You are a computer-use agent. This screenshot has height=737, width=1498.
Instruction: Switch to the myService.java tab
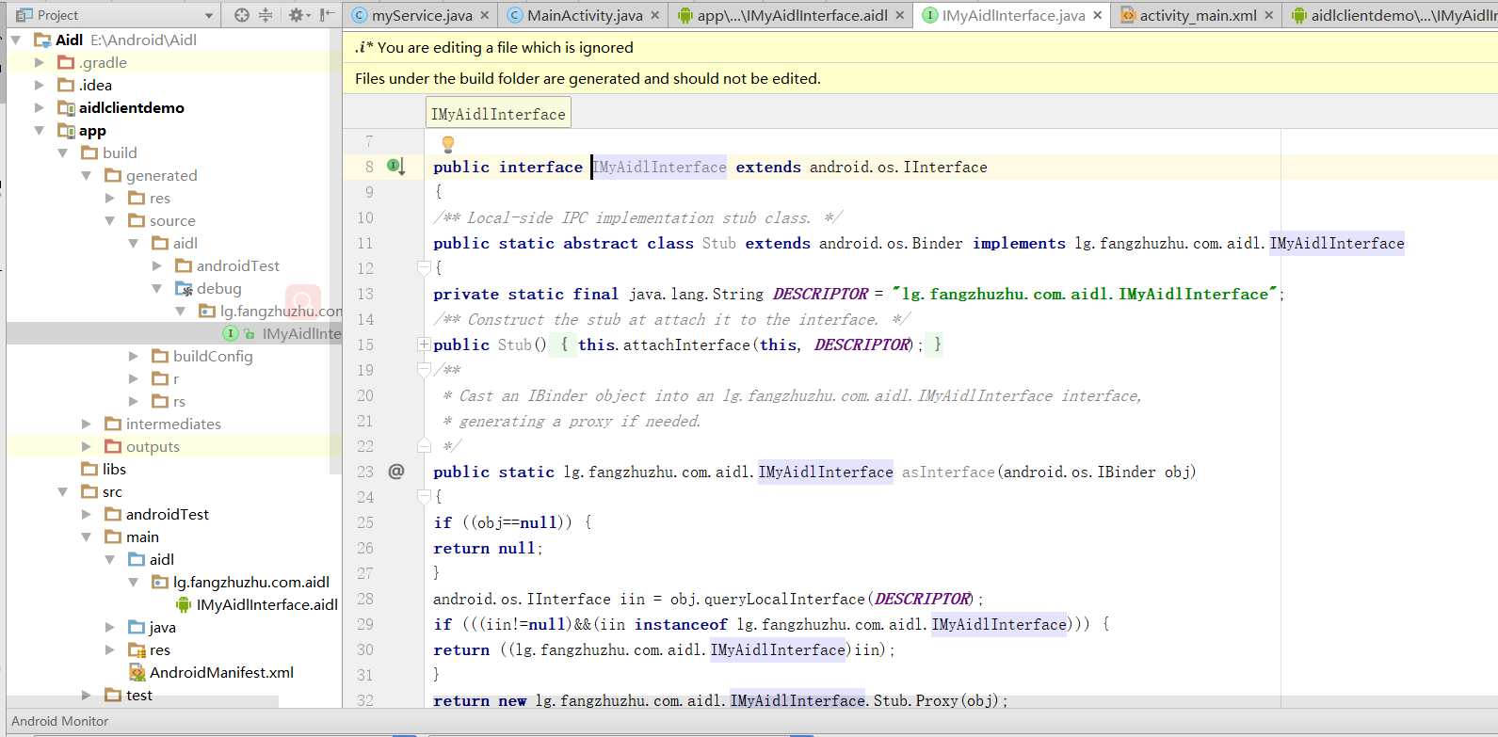coord(422,15)
